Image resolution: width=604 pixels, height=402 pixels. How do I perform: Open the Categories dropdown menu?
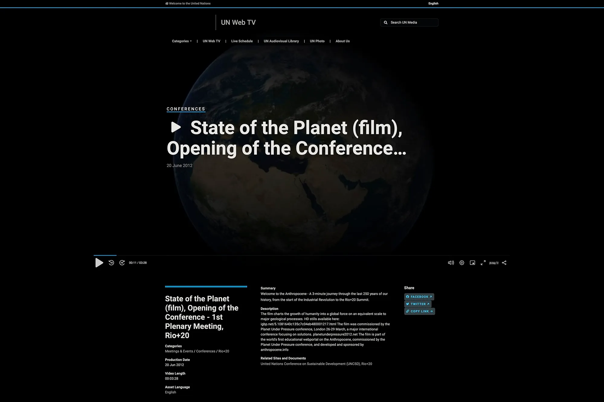181,41
